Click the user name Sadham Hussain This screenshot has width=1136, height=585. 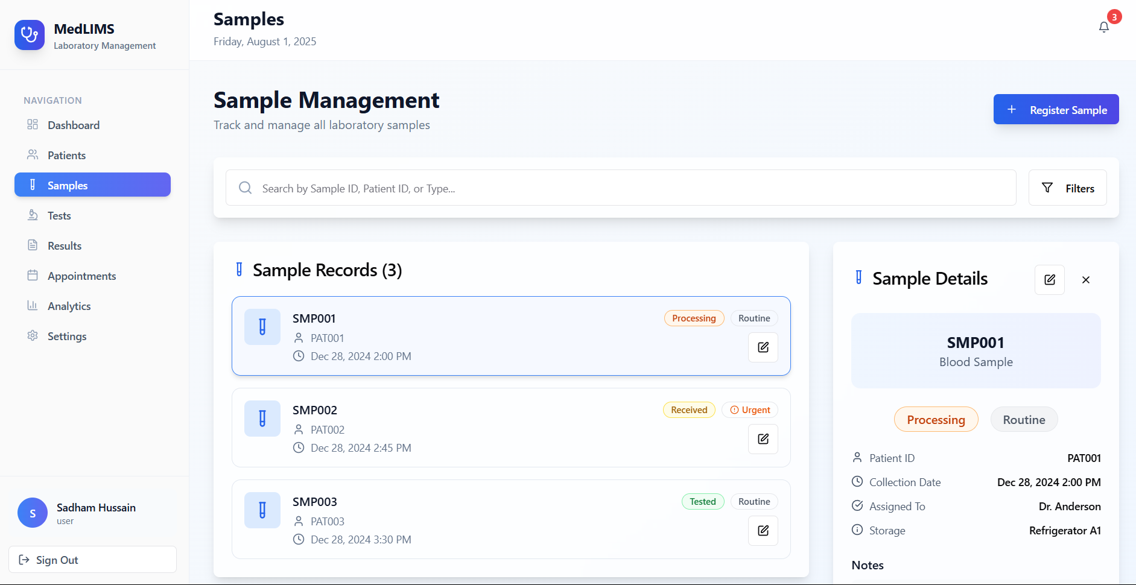[96, 508]
